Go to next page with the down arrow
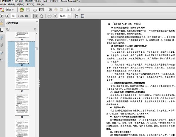Screen dimensions: 176x137 7,16
